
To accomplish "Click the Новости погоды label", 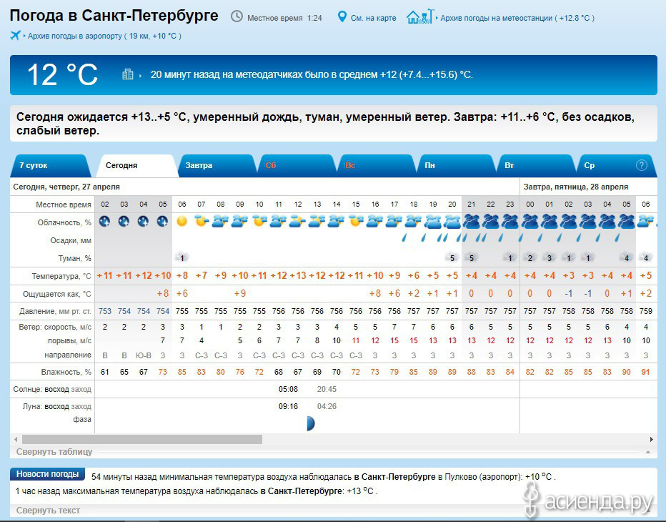I will (48, 474).
